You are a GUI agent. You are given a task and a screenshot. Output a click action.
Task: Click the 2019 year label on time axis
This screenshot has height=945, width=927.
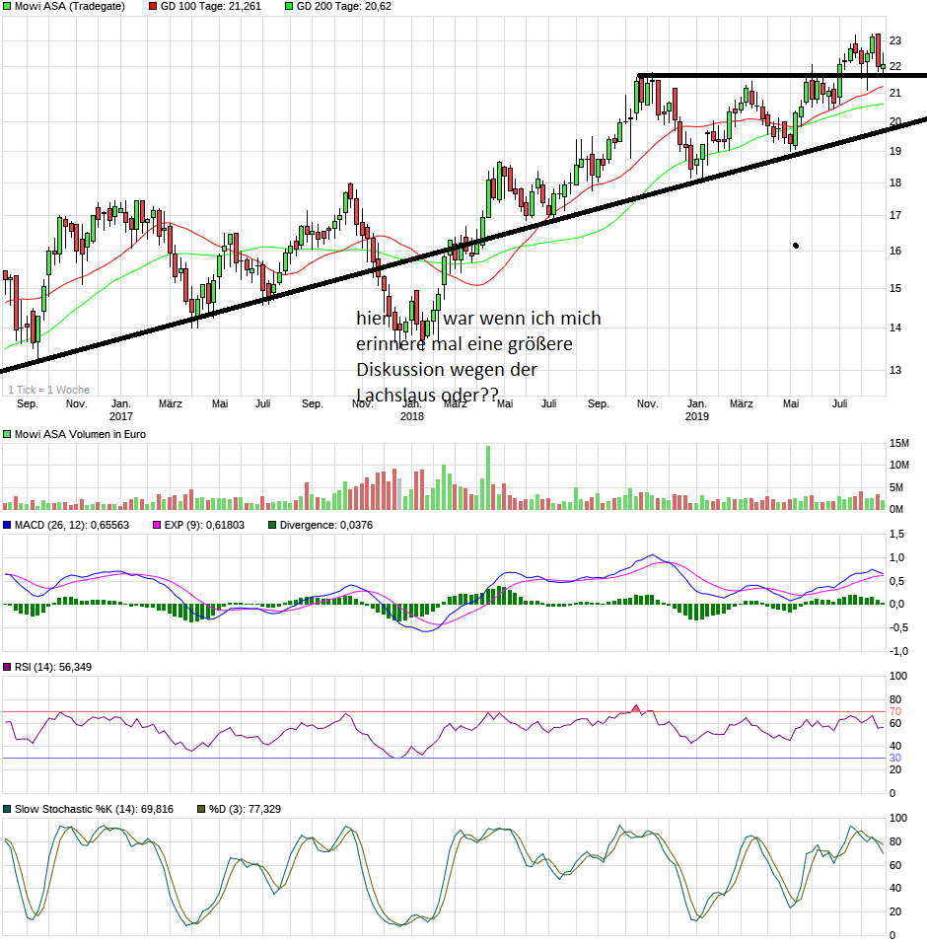(x=696, y=417)
